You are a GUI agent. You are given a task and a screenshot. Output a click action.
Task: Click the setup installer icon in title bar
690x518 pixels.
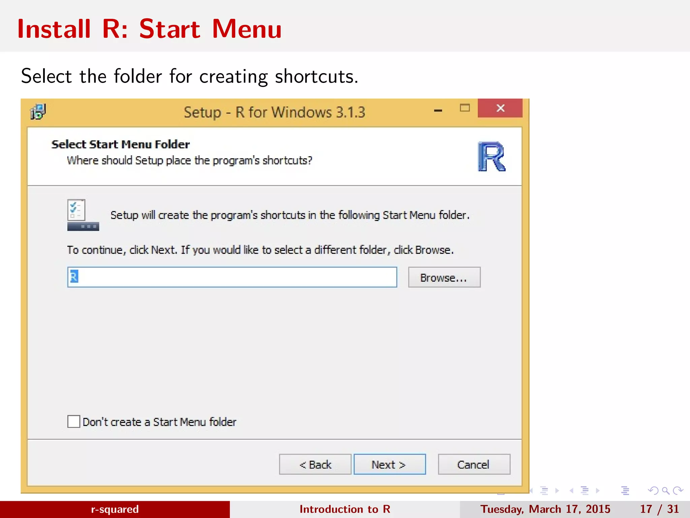click(x=38, y=112)
